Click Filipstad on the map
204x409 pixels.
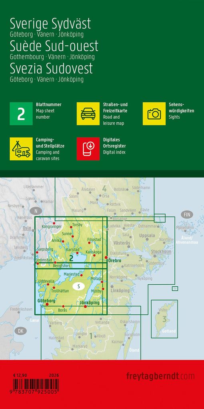point(94,239)
